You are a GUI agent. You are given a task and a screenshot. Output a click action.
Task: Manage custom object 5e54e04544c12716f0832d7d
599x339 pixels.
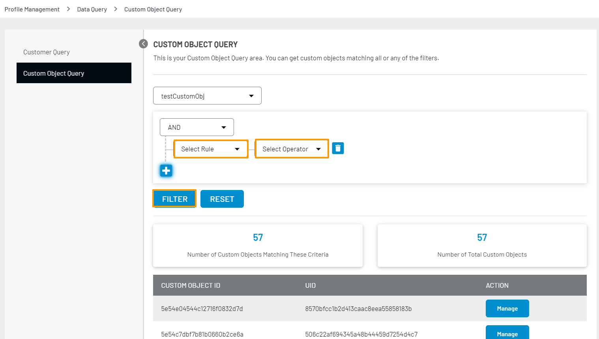[507, 309]
